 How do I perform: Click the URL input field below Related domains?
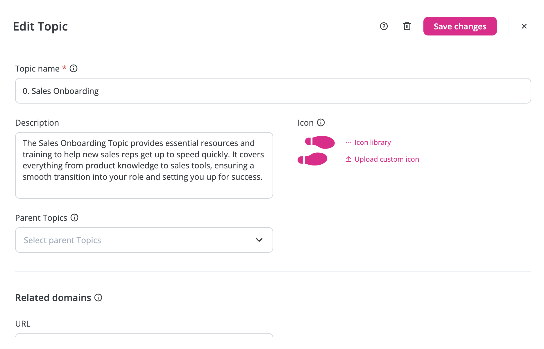pyautogui.click(x=144, y=335)
